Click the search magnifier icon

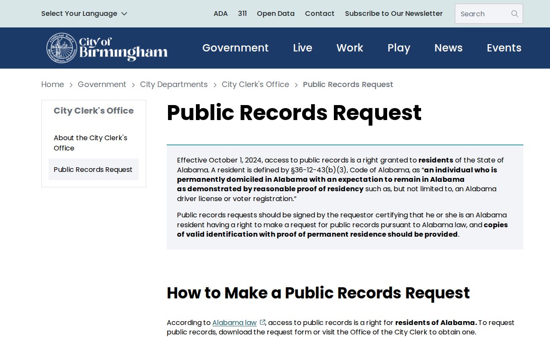click(514, 14)
